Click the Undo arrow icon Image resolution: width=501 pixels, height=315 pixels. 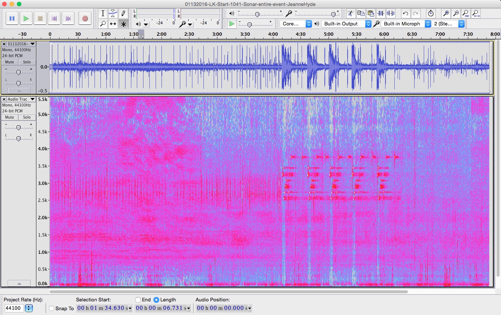click(x=405, y=14)
